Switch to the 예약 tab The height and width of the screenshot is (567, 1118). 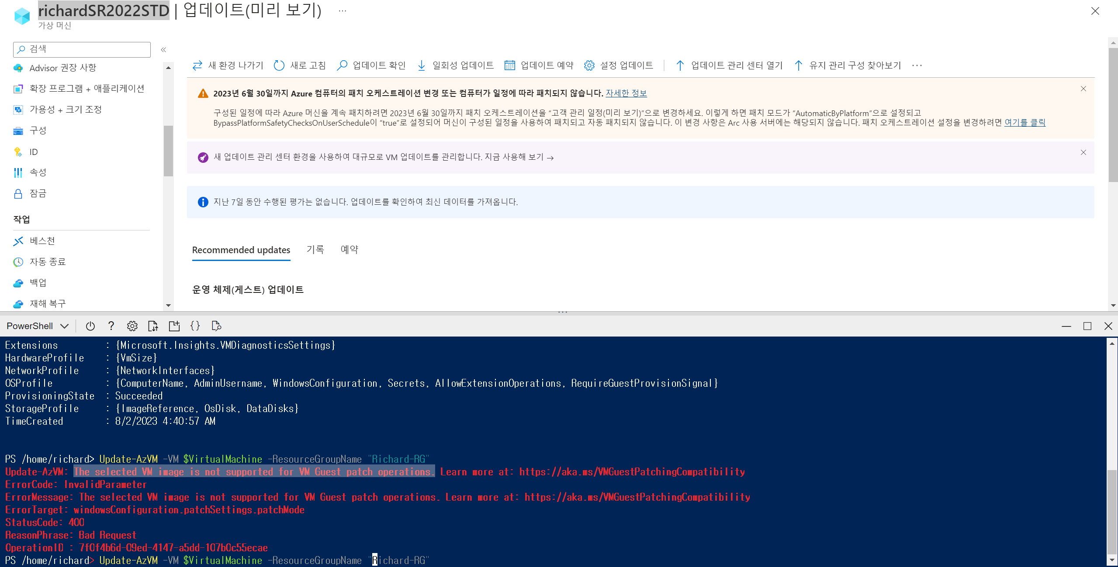click(x=349, y=250)
